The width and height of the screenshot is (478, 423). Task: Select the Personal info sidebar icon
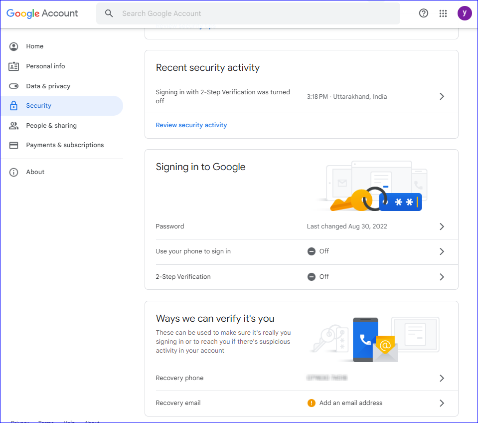[13, 66]
